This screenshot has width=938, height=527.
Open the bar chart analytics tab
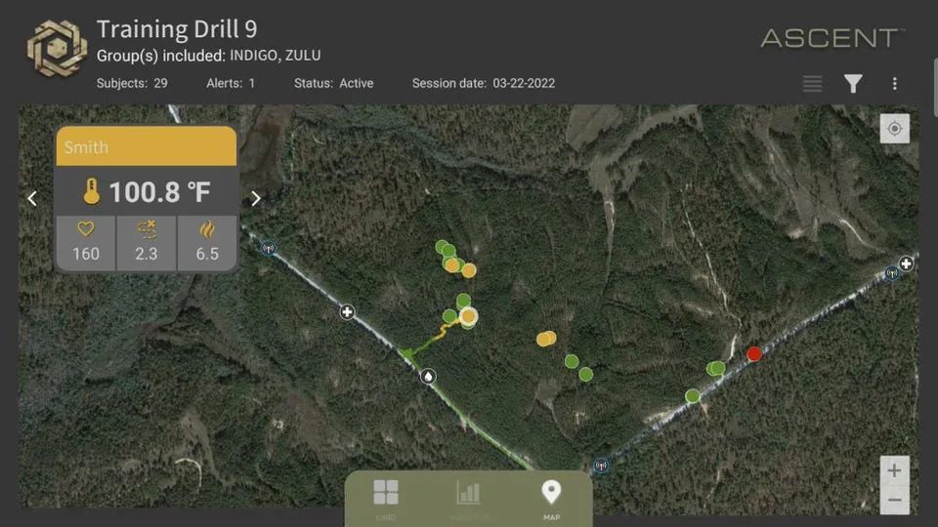tap(468, 500)
